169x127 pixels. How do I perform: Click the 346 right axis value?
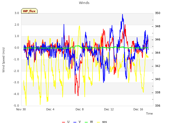tap(158, 39)
